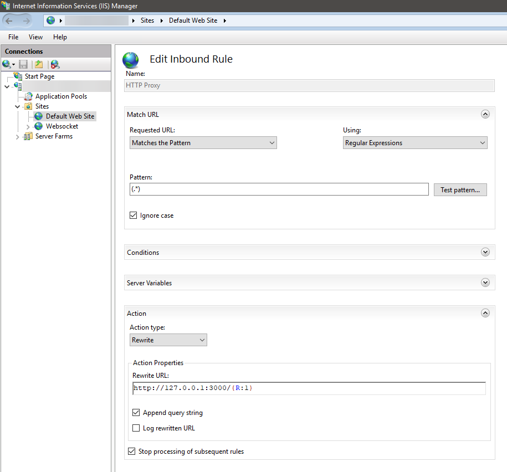Uncheck Stop processing of subsequent rules
The width and height of the screenshot is (507, 472).
[x=131, y=451]
